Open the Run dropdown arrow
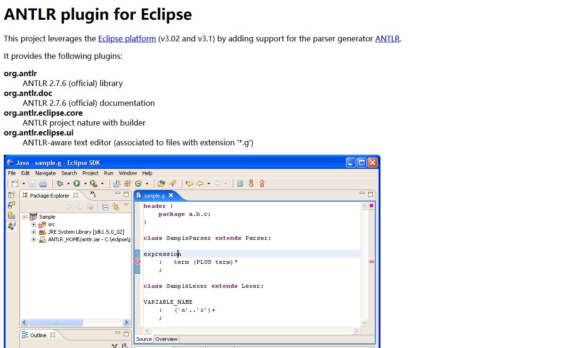 pyautogui.click(x=85, y=183)
